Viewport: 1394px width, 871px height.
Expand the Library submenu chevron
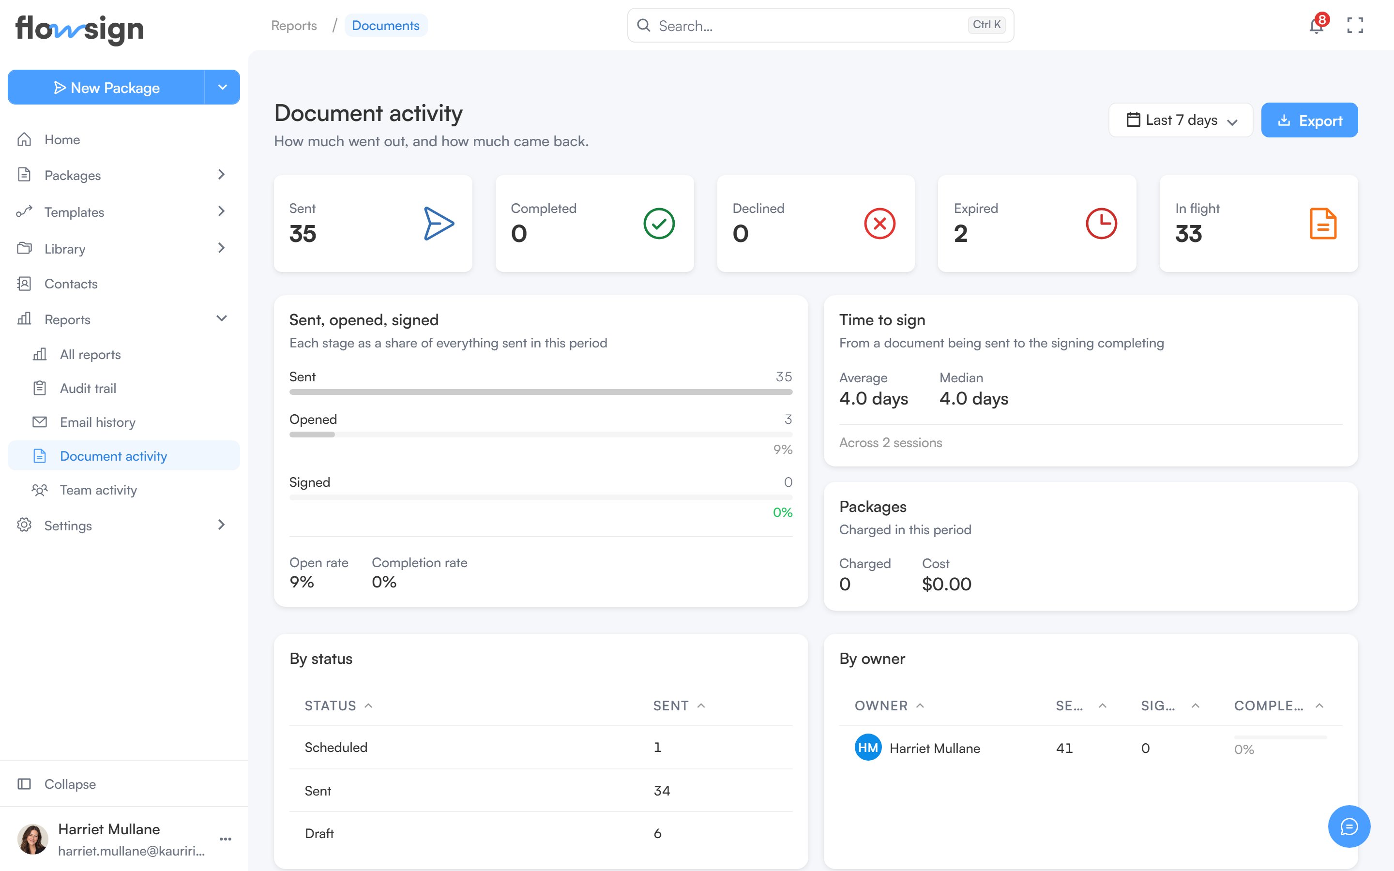(x=222, y=248)
